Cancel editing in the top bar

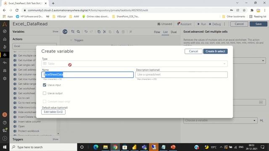[239, 24]
